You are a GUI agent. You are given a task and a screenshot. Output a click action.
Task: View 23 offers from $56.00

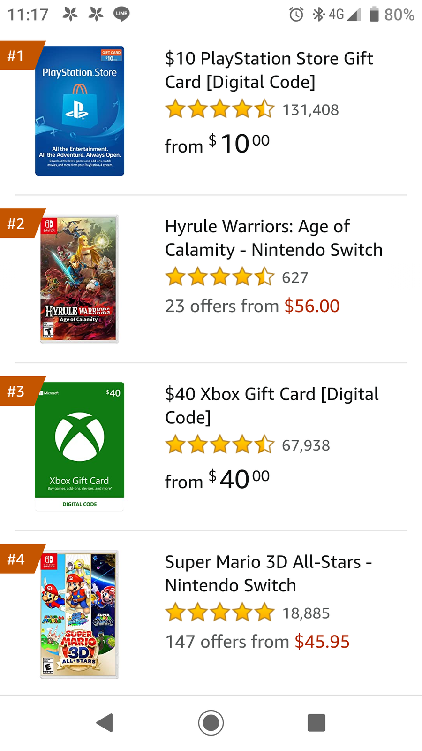pos(252,306)
